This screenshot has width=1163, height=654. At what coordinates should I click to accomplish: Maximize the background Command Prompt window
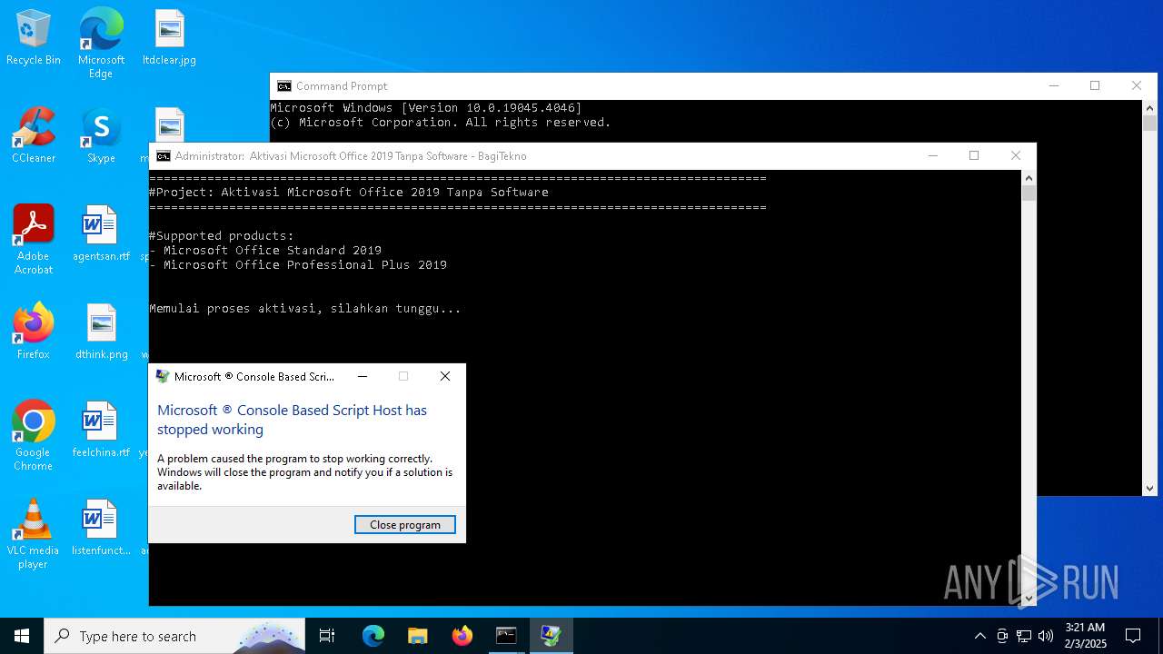pyautogui.click(x=1095, y=86)
